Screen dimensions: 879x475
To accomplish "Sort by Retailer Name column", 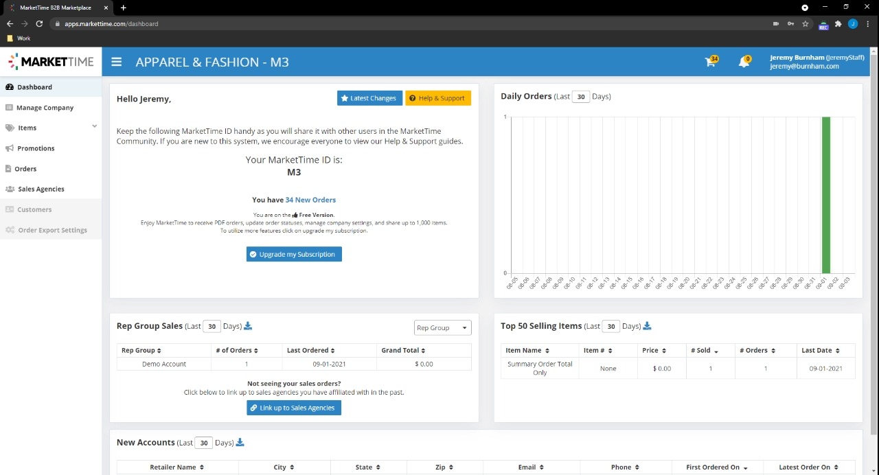I will pos(177,467).
